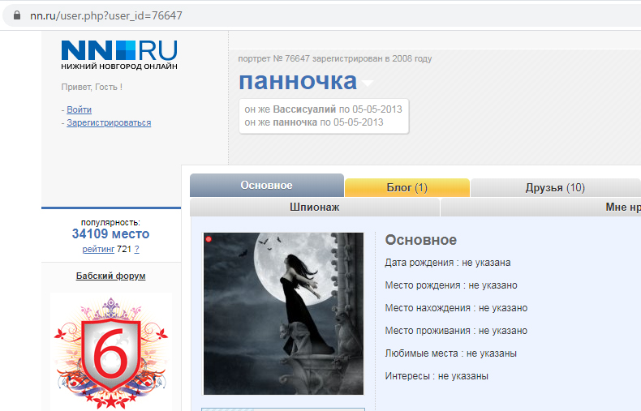
Task: Select the Вассисуалий alias text
Action: coord(304,109)
